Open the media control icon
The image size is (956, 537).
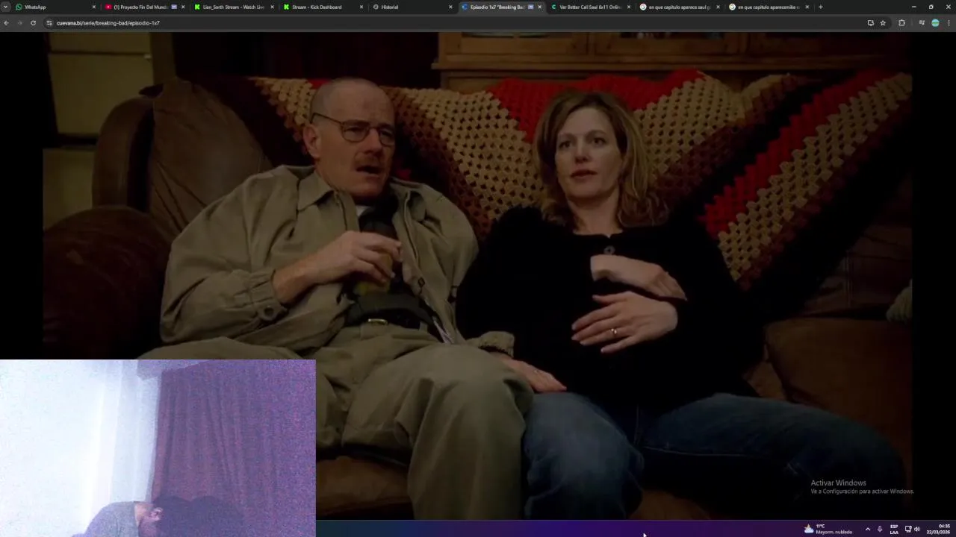[921, 23]
